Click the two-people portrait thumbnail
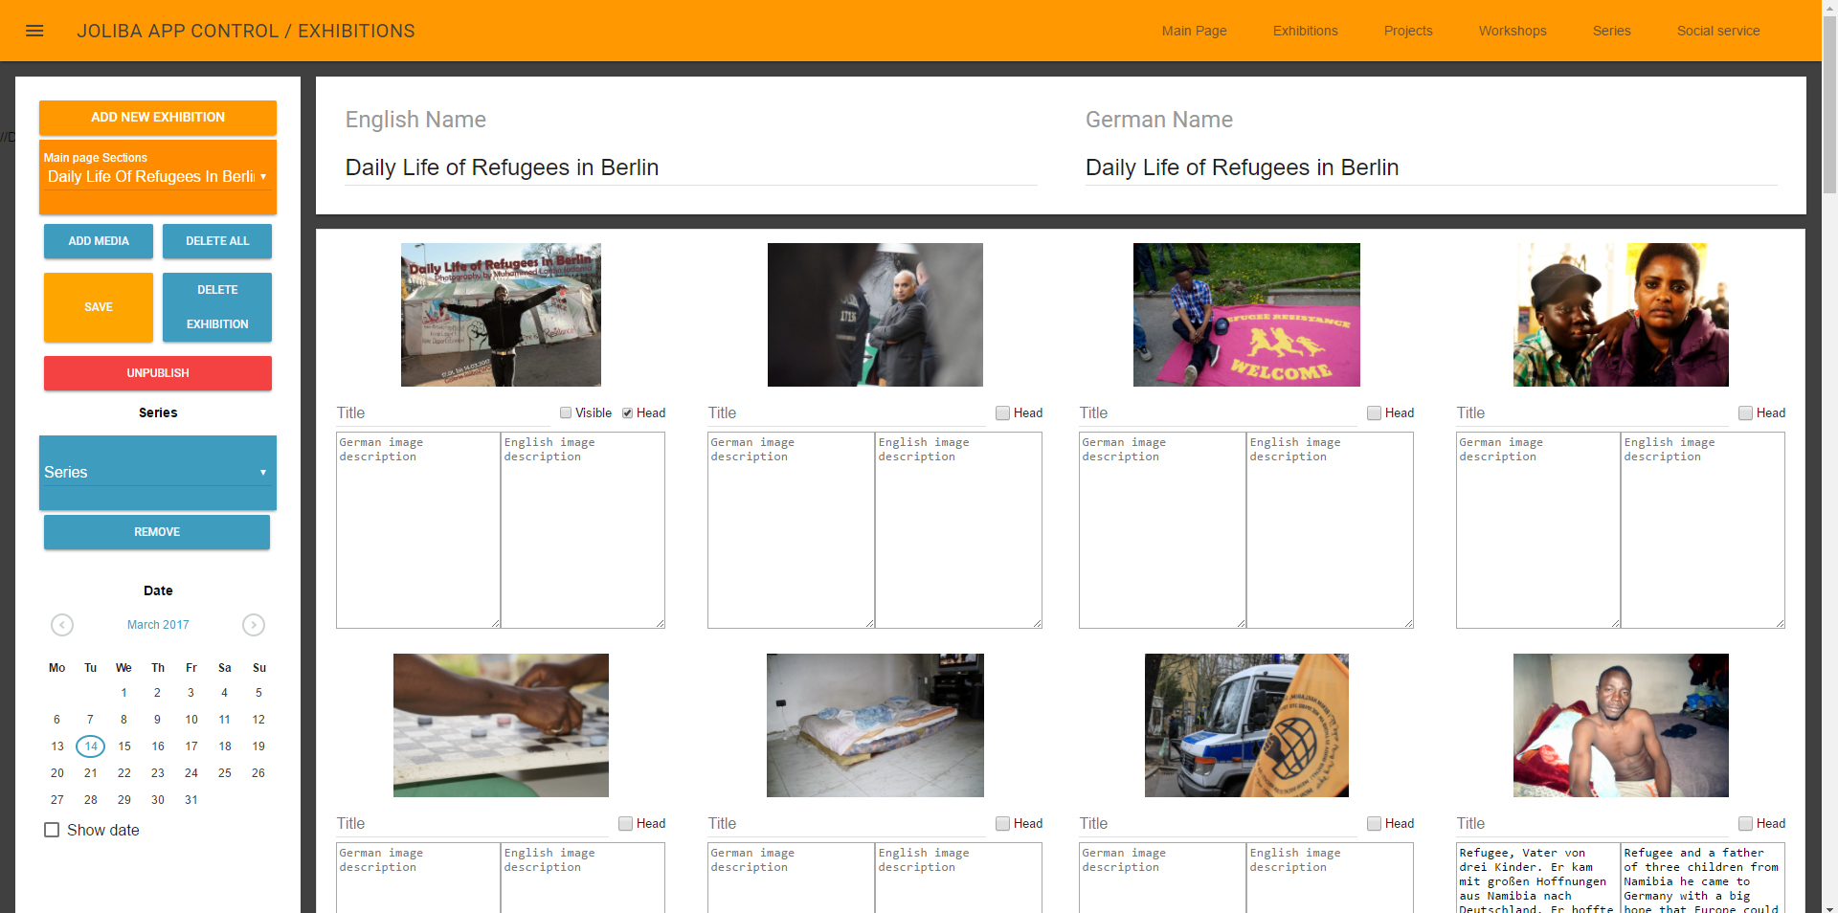This screenshot has height=913, width=1838. point(1621,315)
